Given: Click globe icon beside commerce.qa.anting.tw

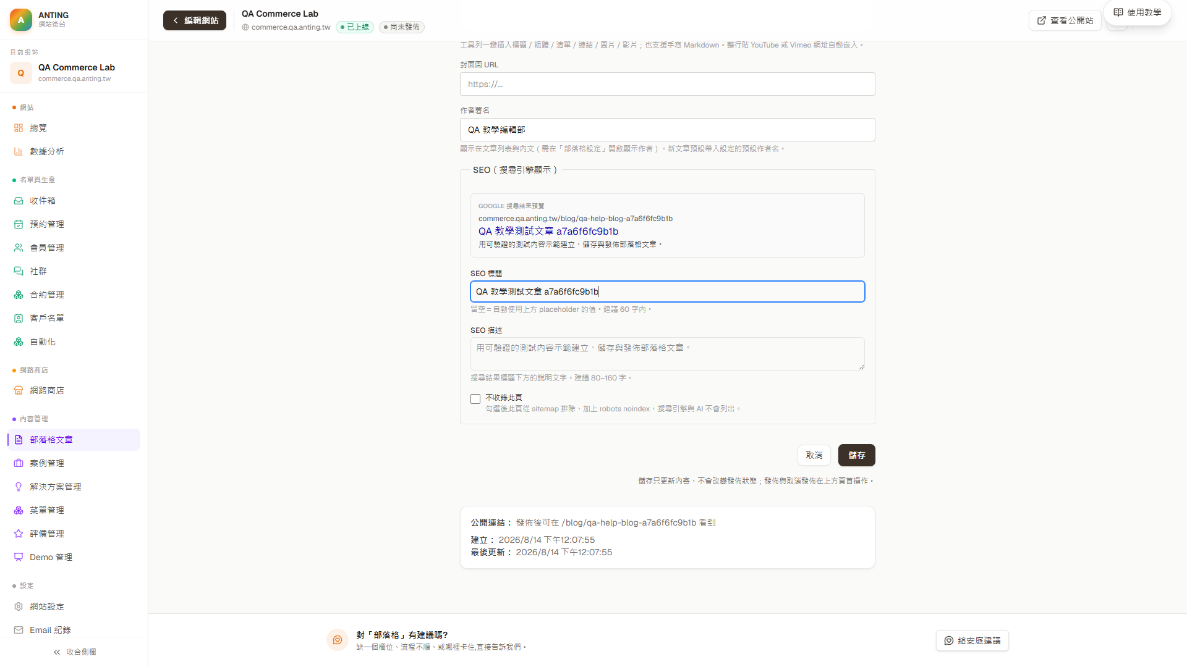Looking at the screenshot, I should coord(245,27).
